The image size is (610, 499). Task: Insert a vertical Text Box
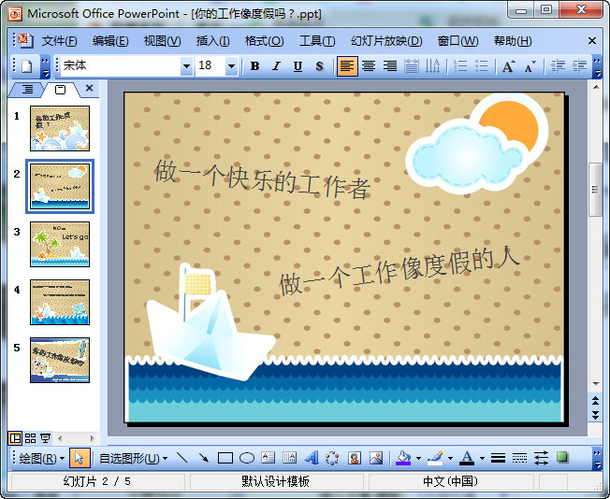click(289, 458)
